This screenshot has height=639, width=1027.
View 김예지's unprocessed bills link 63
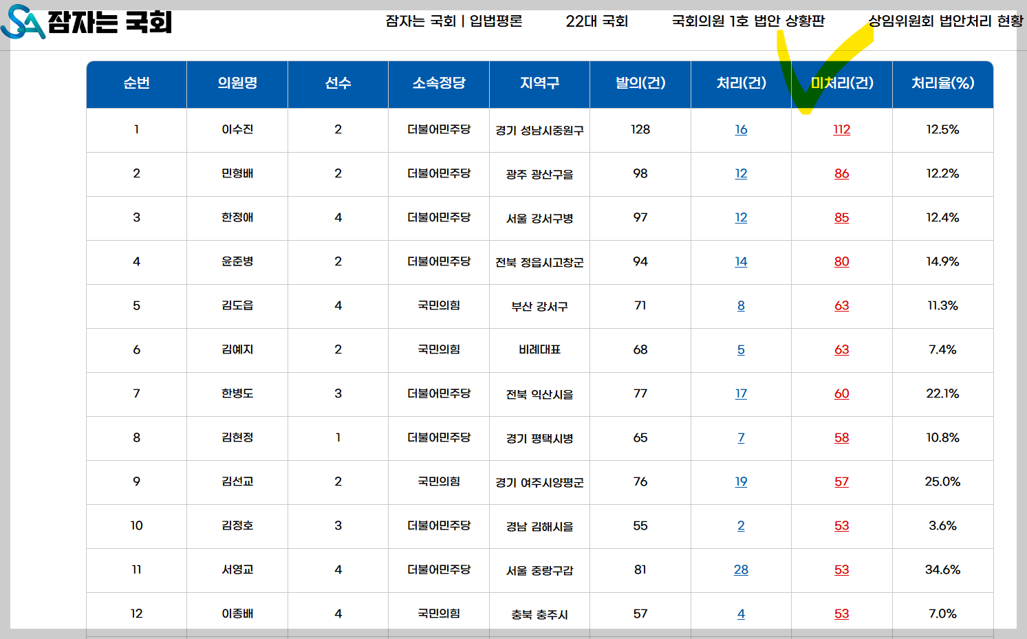pyautogui.click(x=842, y=349)
